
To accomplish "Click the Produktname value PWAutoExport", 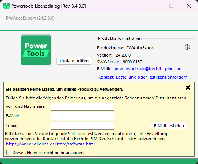I will tap(140, 48).
